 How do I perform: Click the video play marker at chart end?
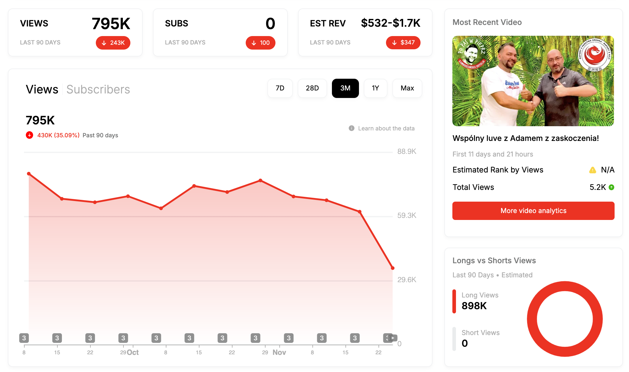point(393,338)
